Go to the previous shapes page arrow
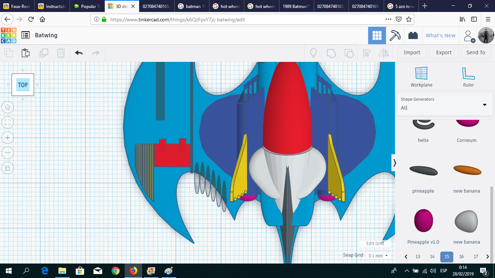This screenshot has height=278, width=495. click(406, 257)
